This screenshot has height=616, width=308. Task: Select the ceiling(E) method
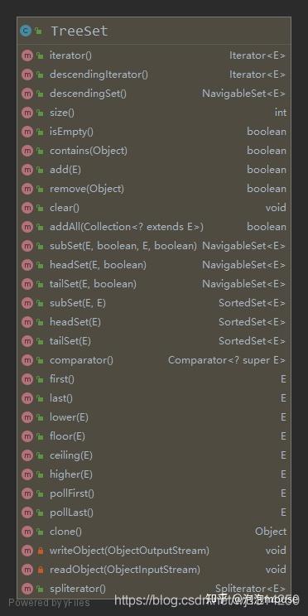coord(70,455)
